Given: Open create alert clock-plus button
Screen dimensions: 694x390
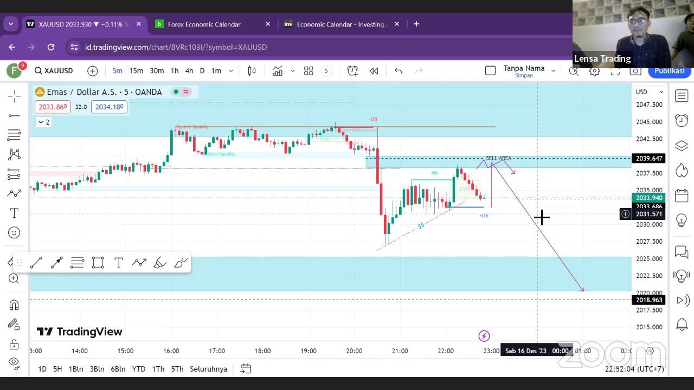Looking at the screenshot, I should click(352, 70).
